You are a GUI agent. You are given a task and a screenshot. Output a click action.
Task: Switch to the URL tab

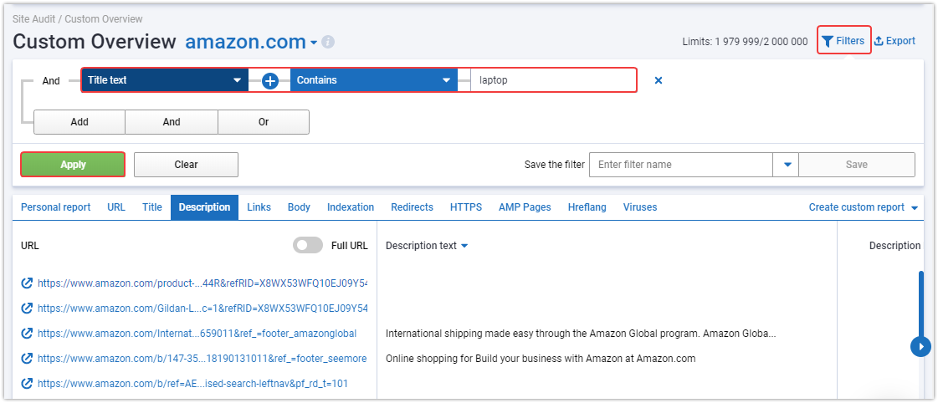[x=116, y=207]
